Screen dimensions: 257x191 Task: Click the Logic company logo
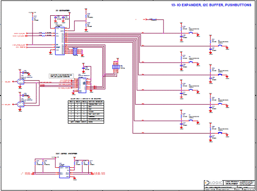pyautogui.click(x=214, y=183)
